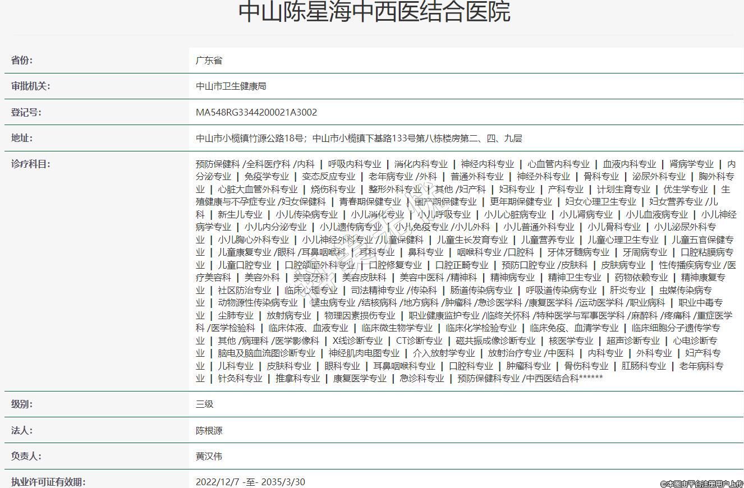Select the 登记号 row label
This screenshot has height=488, width=744.
pos(26,112)
